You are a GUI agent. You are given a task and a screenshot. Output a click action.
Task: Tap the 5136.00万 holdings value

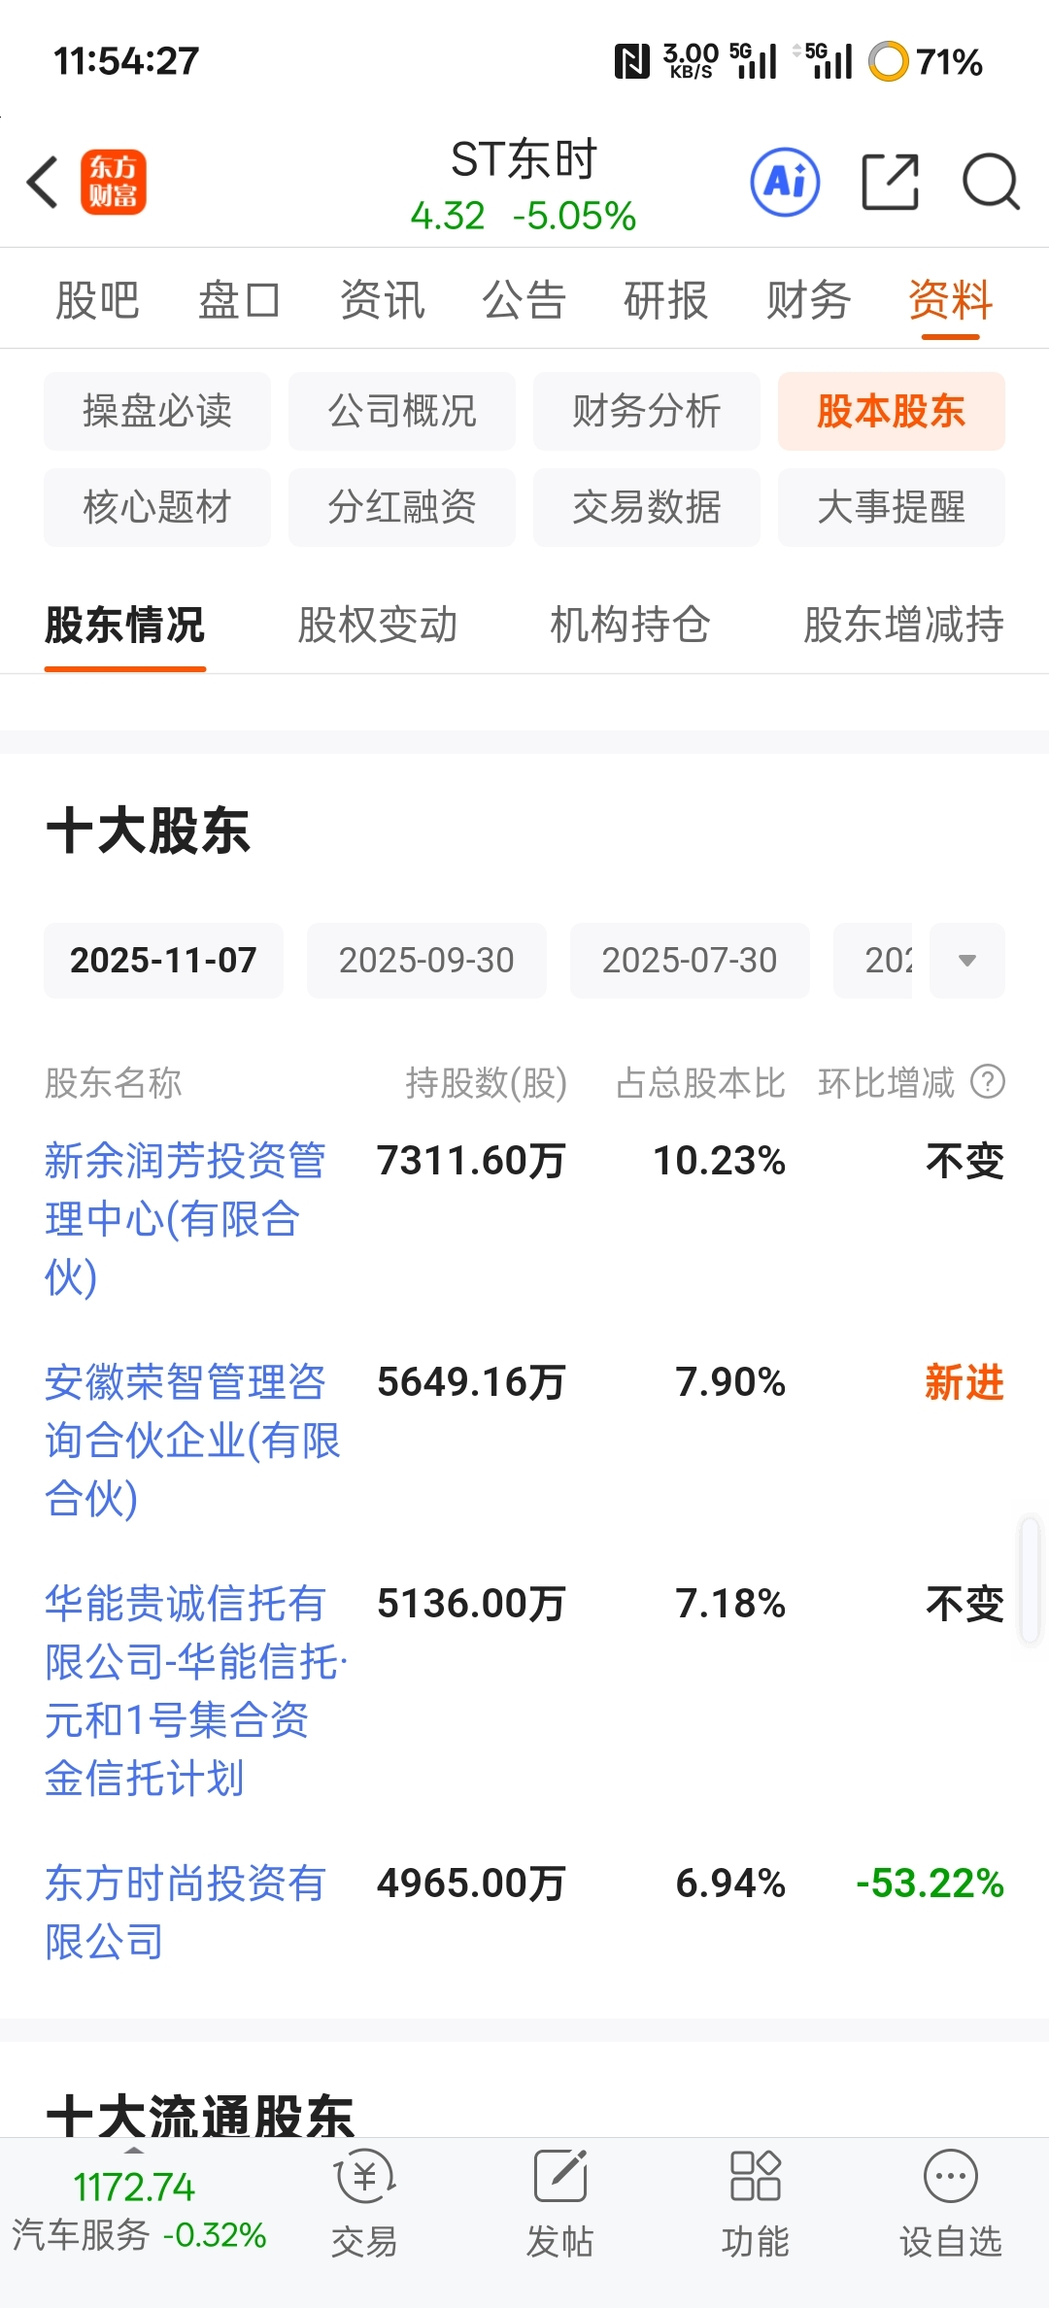471,1604
